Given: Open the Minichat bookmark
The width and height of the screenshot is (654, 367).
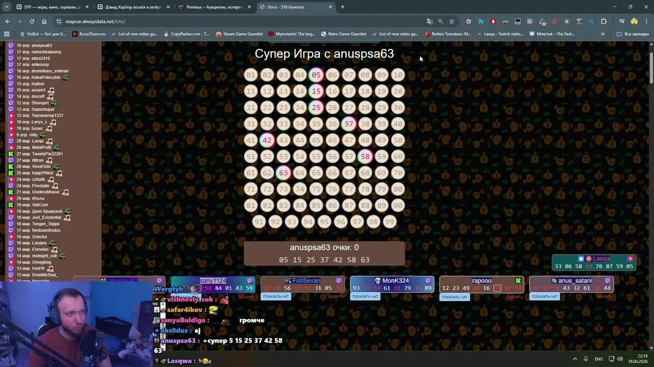Looking at the screenshot, I should (x=552, y=34).
